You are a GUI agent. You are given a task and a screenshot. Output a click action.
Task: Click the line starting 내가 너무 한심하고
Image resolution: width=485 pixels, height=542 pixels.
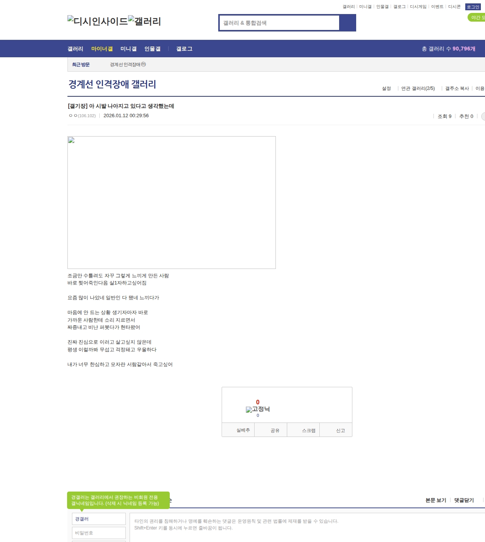[120, 364]
